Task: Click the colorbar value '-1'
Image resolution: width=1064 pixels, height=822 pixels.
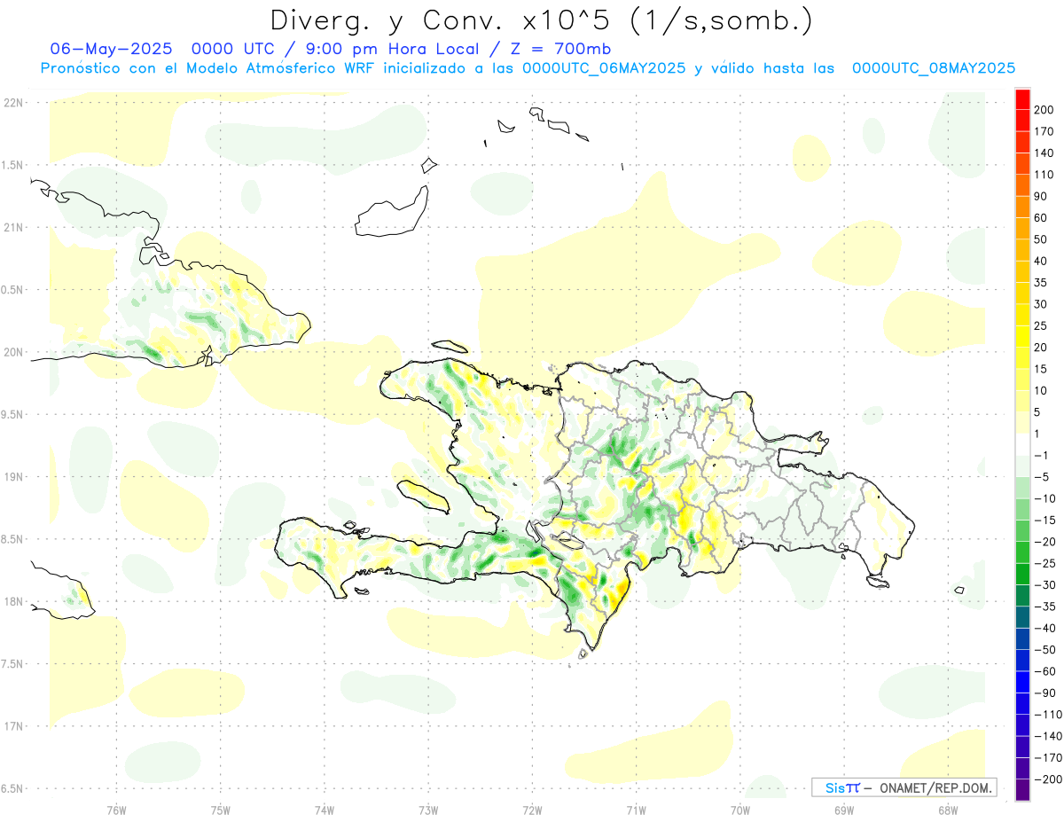Action: (1041, 455)
